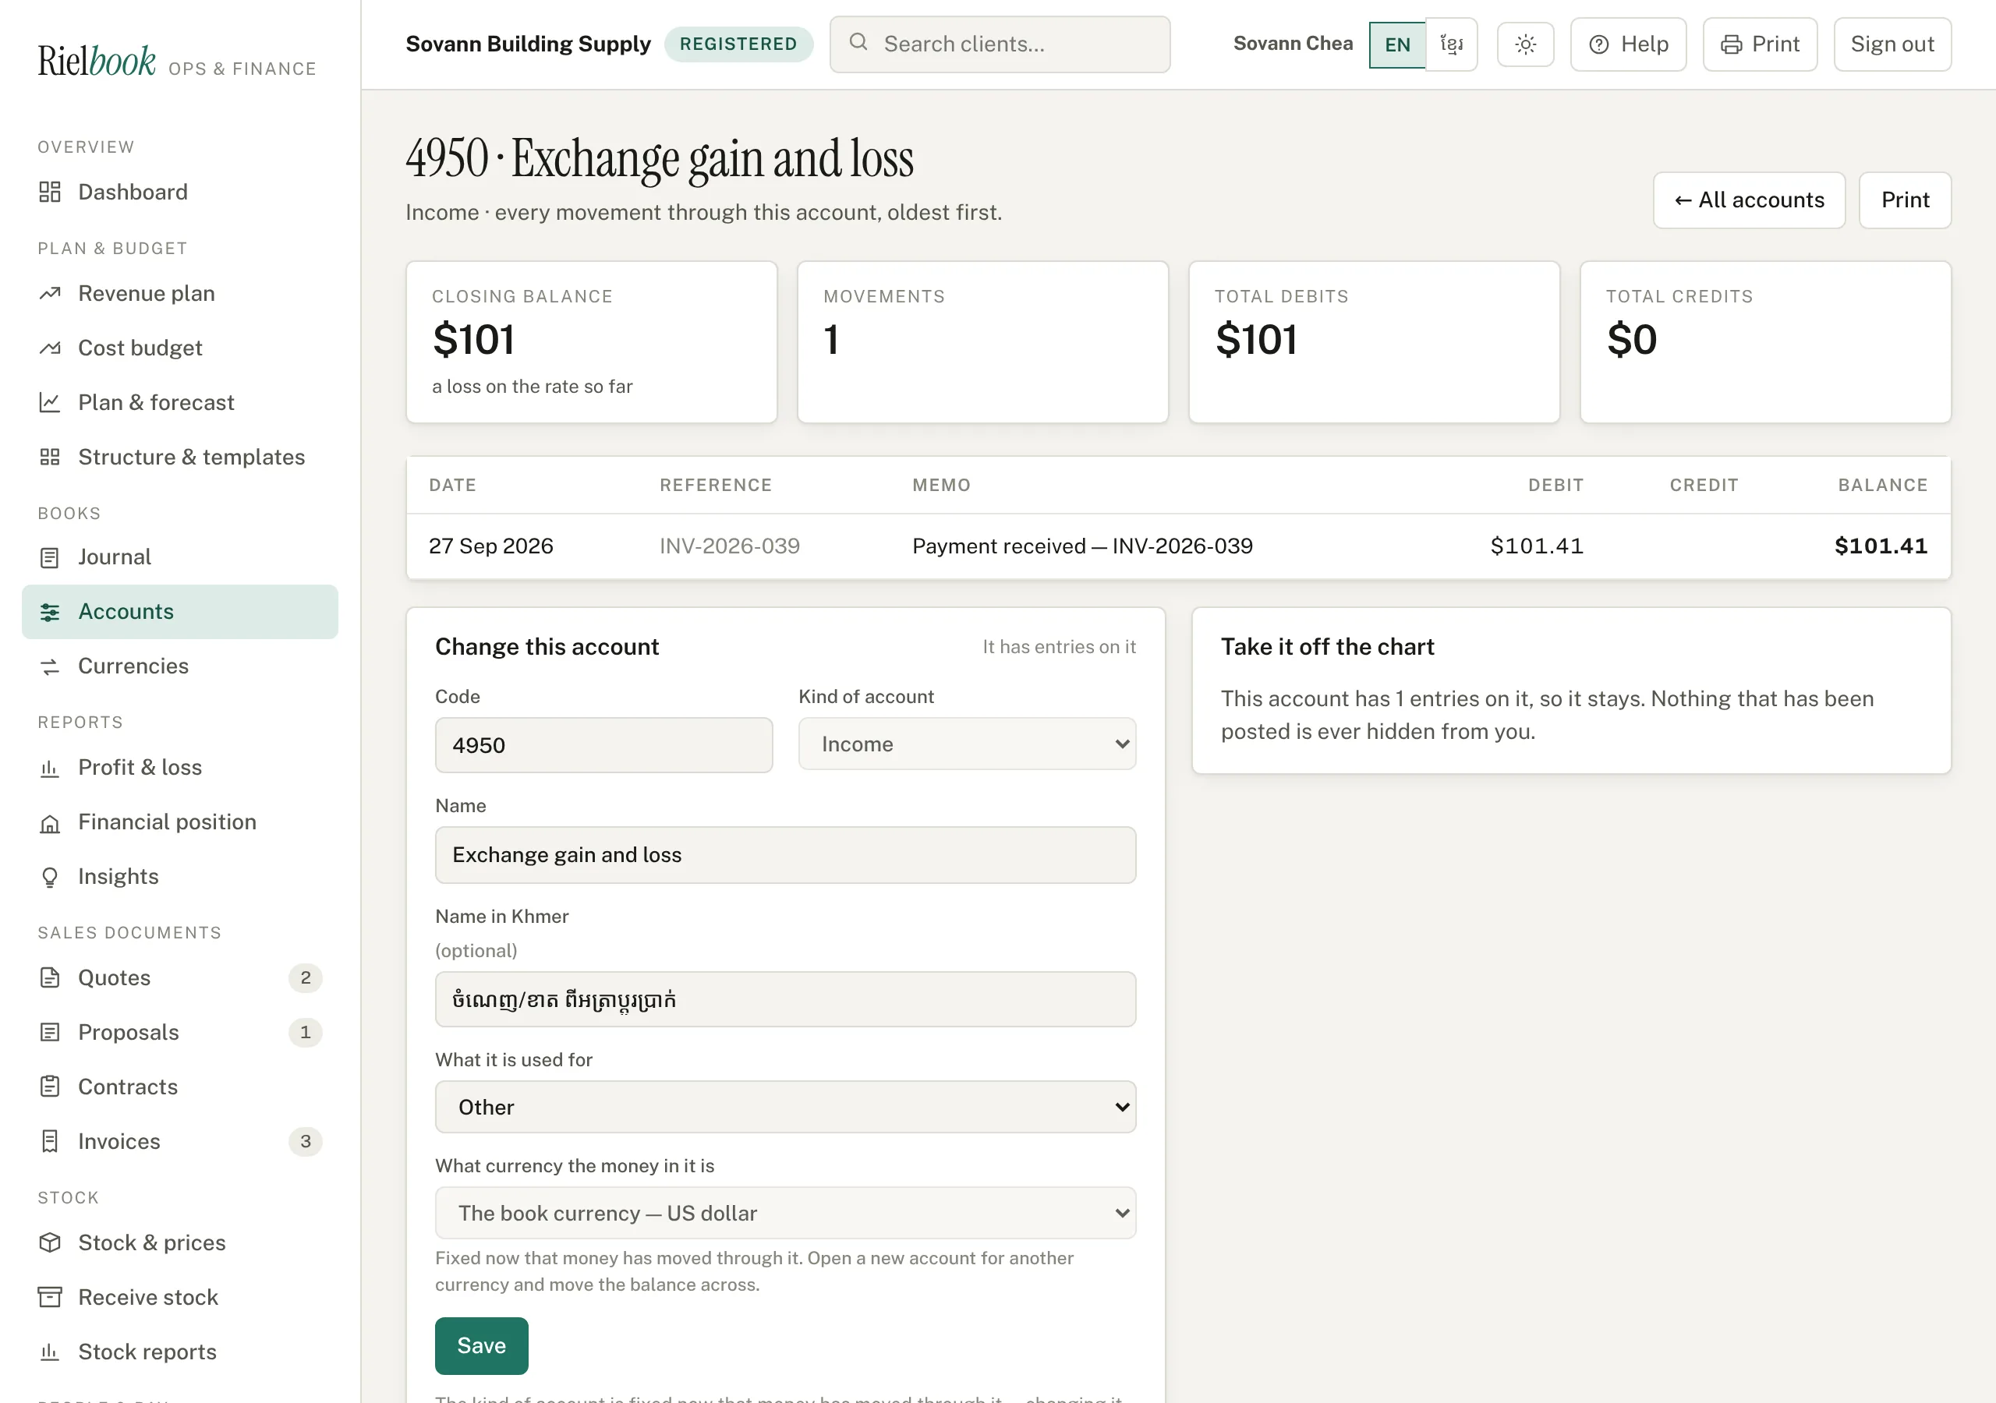Open the Dashboard grid icon
Screen dimensions: 1996x1403
(50, 192)
